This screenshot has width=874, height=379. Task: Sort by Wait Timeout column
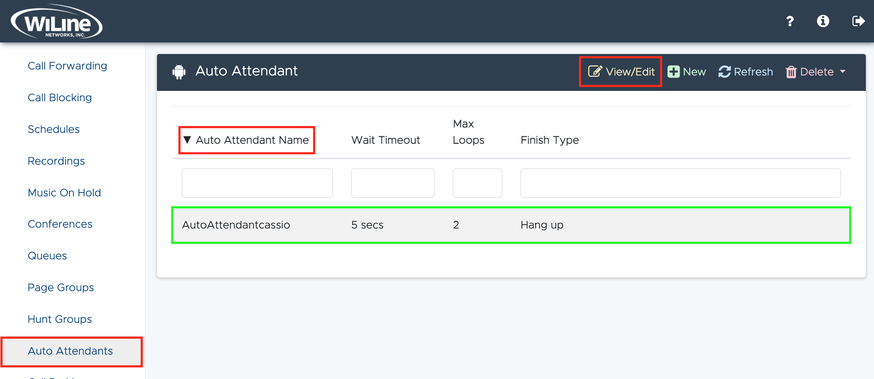pyautogui.click(x=386, y=140)
